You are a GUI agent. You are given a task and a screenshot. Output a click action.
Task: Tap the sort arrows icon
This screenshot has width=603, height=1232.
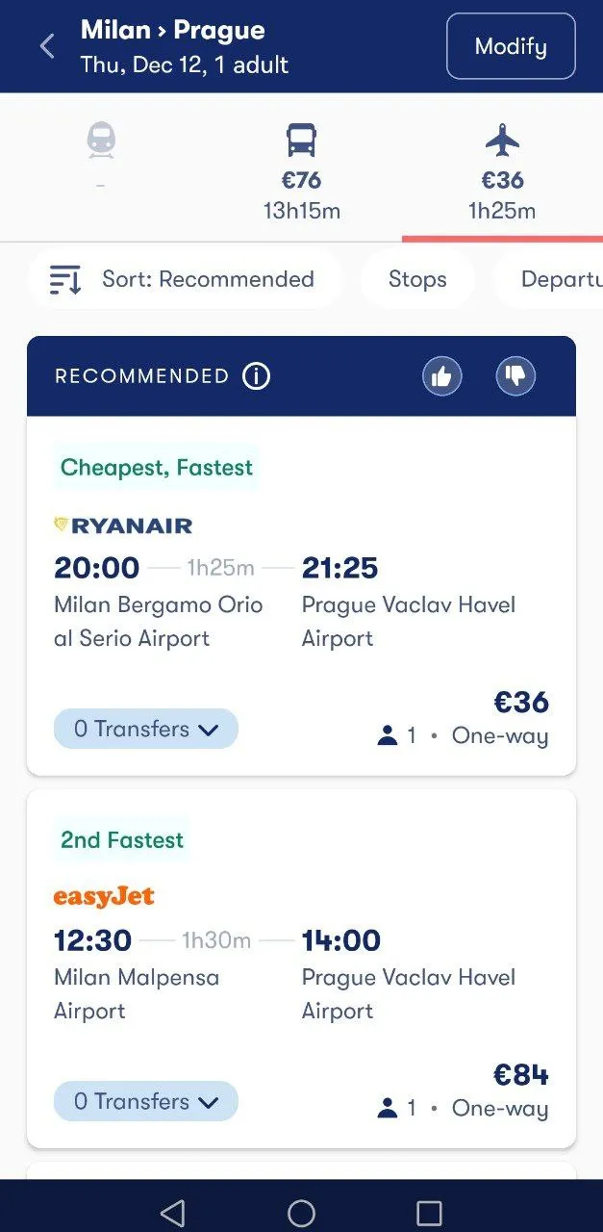pyautogui.click(x=65, y=280)
